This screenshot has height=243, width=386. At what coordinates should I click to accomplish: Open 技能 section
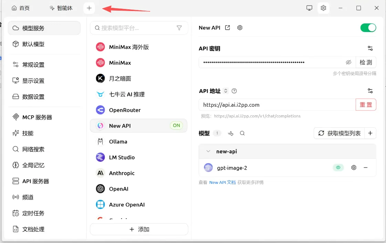[x=44, y=133]
